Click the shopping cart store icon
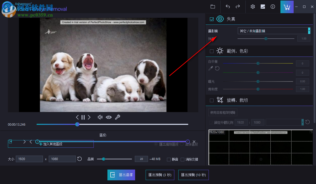 click(x=287, y=7)
